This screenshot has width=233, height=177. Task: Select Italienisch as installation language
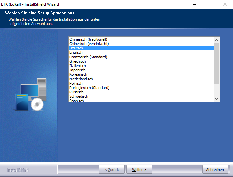78,66
